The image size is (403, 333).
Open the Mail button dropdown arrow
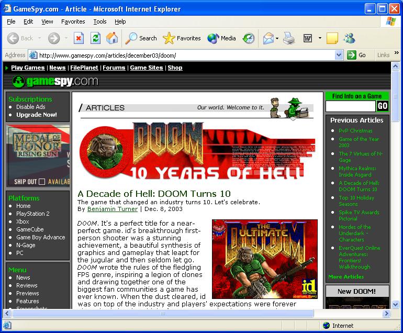click(x=277, y=38)
